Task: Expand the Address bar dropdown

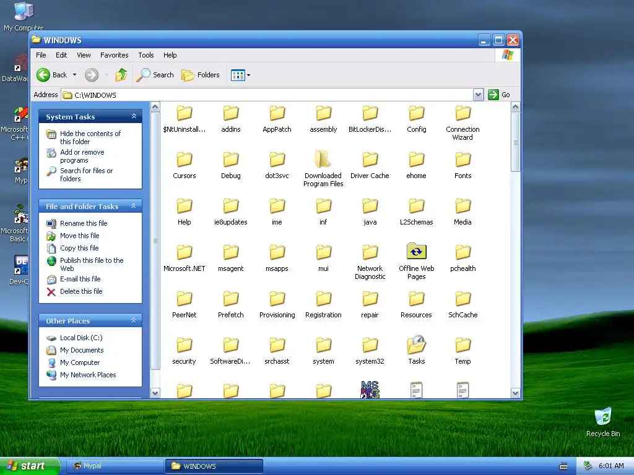Action: (x=478, y=95)
